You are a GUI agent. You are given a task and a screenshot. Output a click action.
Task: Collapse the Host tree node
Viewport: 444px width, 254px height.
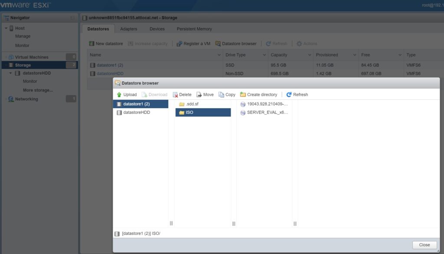point(6,28)
